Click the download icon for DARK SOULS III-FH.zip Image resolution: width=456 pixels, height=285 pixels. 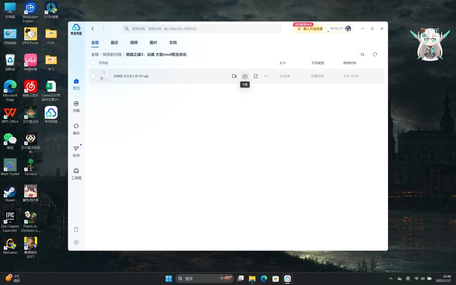(x=245, y=76)
